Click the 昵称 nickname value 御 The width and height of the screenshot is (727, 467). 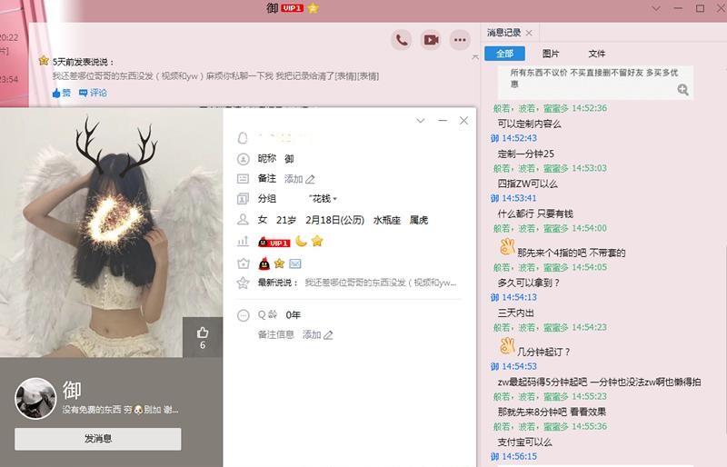(x=289, y=159)
